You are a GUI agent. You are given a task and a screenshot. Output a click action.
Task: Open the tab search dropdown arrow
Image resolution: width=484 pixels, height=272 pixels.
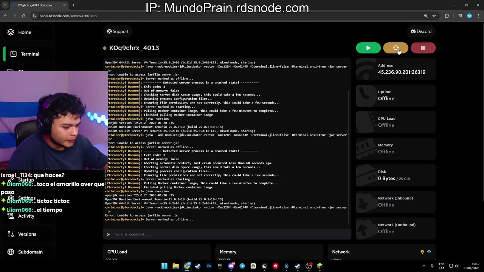pyautogui.click(x=5, y=5)
